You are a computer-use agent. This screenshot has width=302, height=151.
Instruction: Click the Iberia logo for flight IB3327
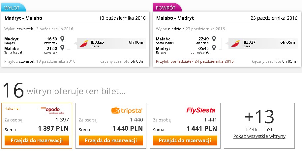click(x=235, y=44)
